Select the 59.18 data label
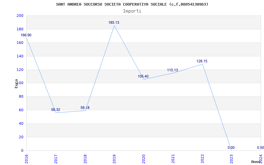The width and height of the screenshot is (264, 165). coord(85,108)
